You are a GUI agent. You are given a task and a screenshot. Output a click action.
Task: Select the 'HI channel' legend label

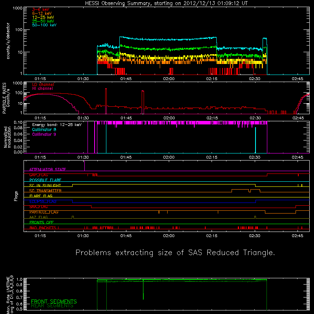pyautogui.click(x=42, y=89)
